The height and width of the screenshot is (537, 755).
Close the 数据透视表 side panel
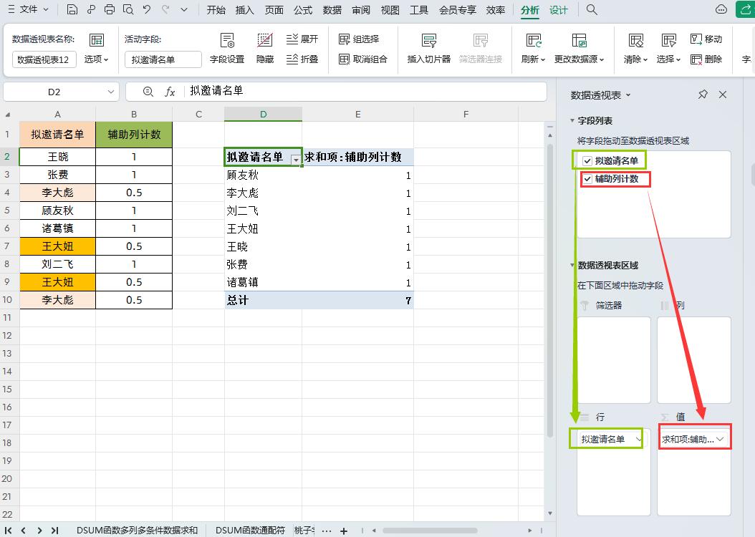[723, 95]
